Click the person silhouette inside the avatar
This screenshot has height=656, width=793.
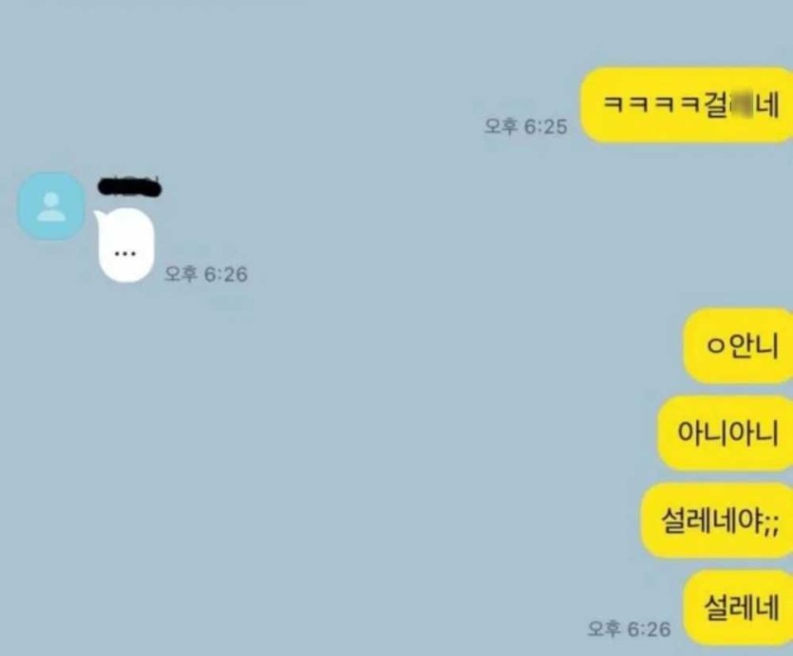pos(51,207)
